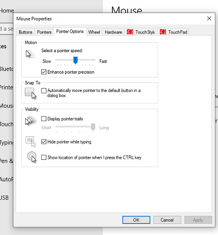Image resolution: width=218 pixels, height=235 pixels.
Task: Click the pointer speed slider thumb
Action: [x=76, y=60]
